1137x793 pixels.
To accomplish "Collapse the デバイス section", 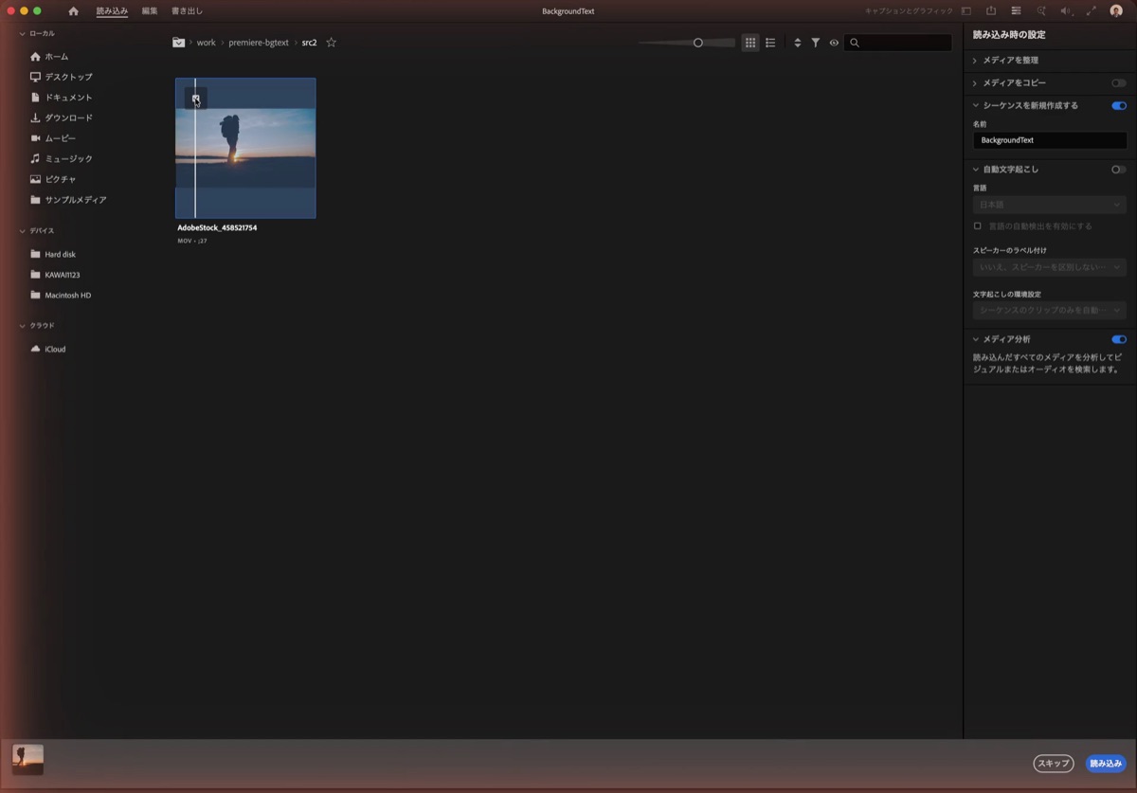I will (23, 231).
